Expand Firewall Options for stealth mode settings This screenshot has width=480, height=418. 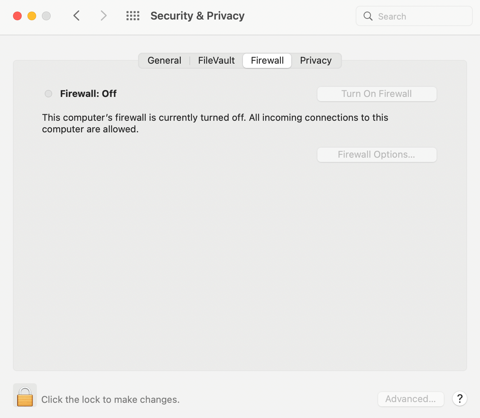point(377,154)
